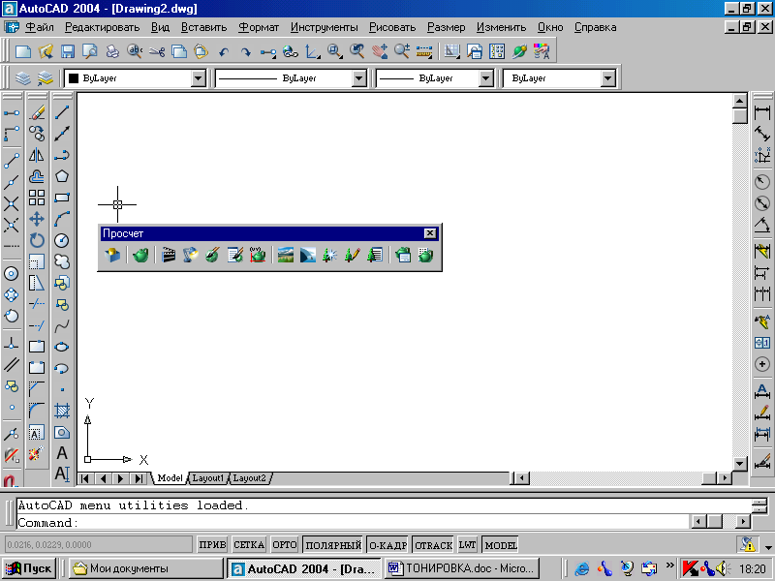Switch to the Layout1 tab
Image resolution: width=775 pixels, height=581 pixels.
coord(208,478)
